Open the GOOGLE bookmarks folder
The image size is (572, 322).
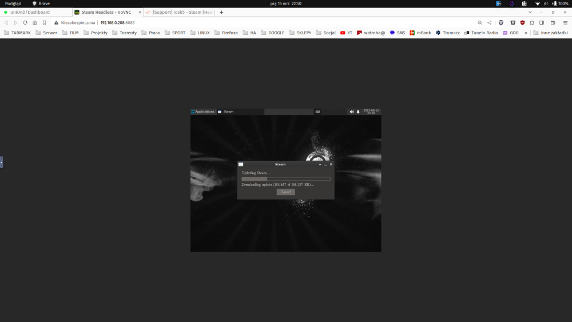[272, 33]
